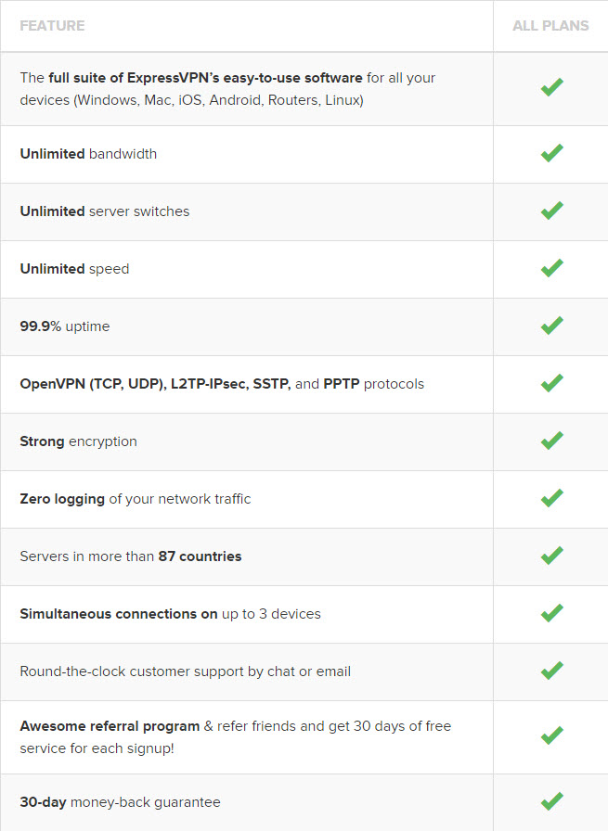Click the checkmark for Unlimited server switches
This screenshot has width=608, height=831.
(x=551, y=211)
